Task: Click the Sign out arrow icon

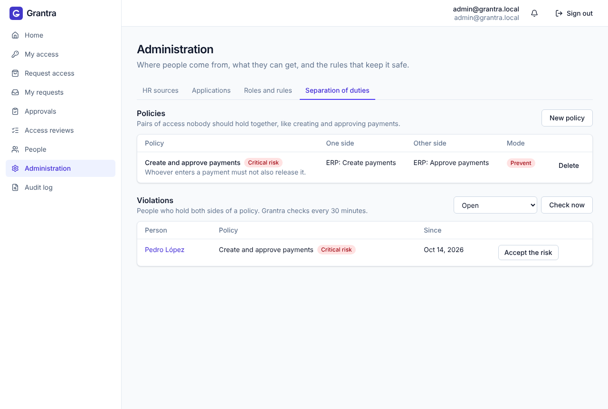Action: (x=559, y=13)
